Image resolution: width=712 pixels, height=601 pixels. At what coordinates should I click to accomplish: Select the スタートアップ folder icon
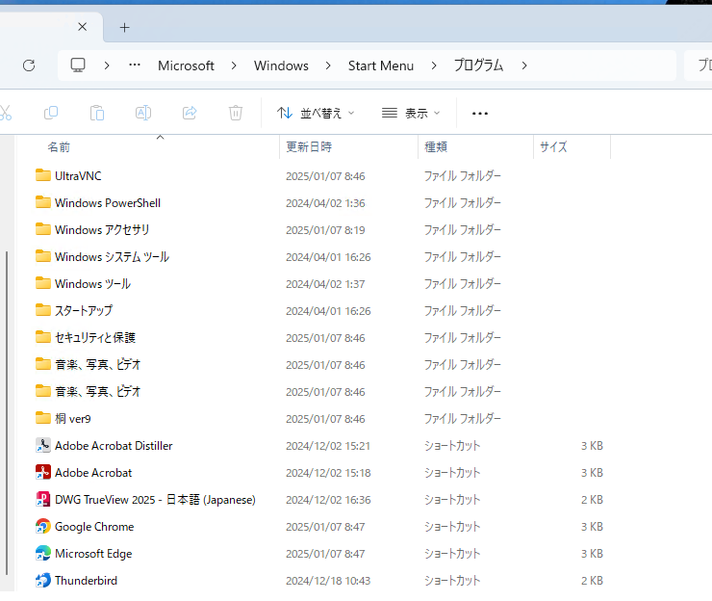click(x=43, y=310)
